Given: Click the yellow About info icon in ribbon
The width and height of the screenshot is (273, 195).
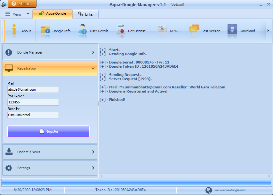Looking at the screenshot, I should pos(14,29).
